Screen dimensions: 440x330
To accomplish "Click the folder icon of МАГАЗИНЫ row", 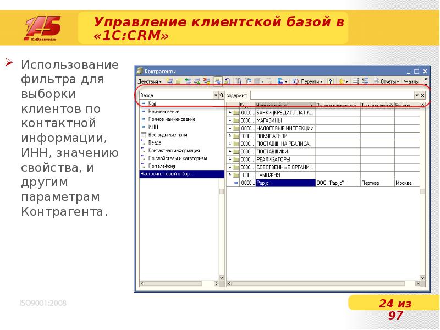I will [x=236, y=120].
